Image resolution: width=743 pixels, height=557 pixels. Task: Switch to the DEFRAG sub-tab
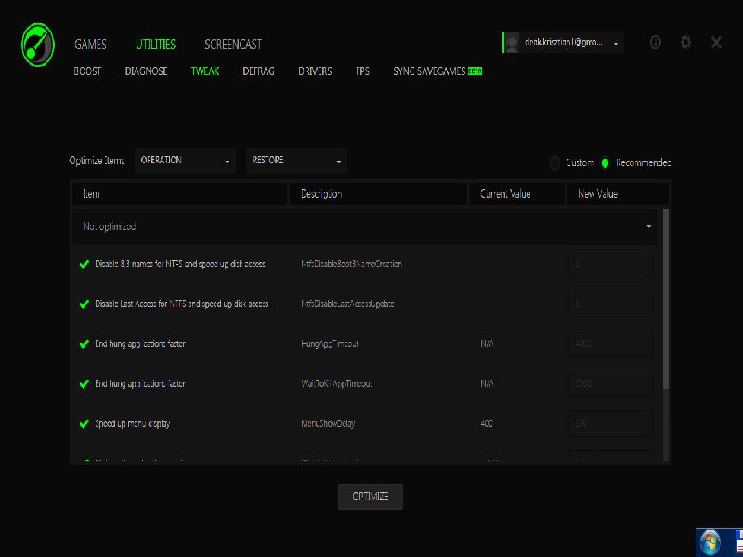[x=258, y=71]
